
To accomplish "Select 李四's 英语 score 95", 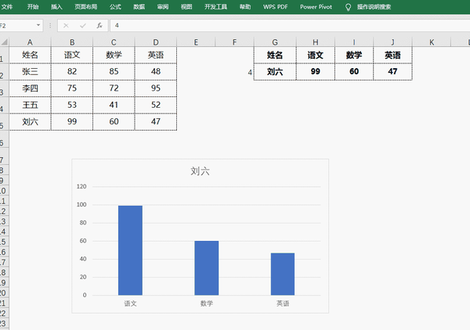I will 156,88.
